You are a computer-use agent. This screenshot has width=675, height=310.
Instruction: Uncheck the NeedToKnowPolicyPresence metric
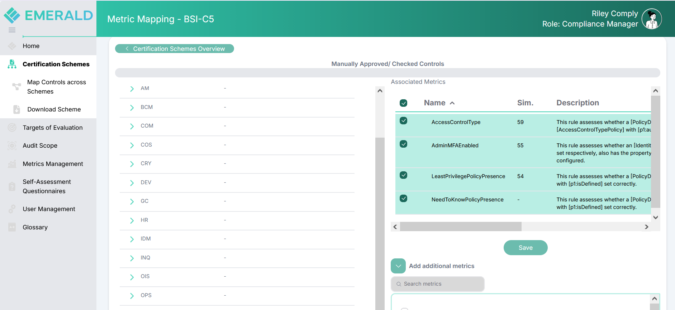[404, 198]
